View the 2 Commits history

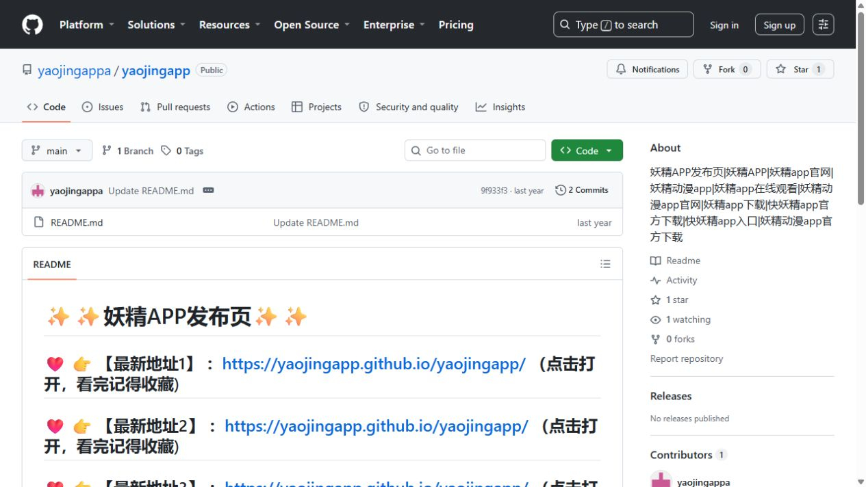[582, 190]
